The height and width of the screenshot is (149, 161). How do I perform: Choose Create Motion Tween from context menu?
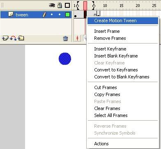(x=123, y=21)
